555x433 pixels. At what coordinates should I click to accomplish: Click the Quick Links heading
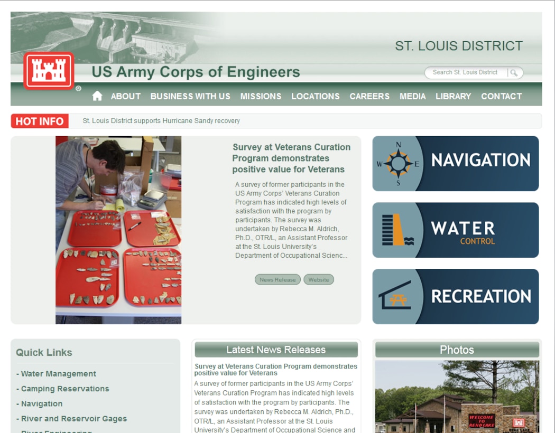click(x=44, y=352)
